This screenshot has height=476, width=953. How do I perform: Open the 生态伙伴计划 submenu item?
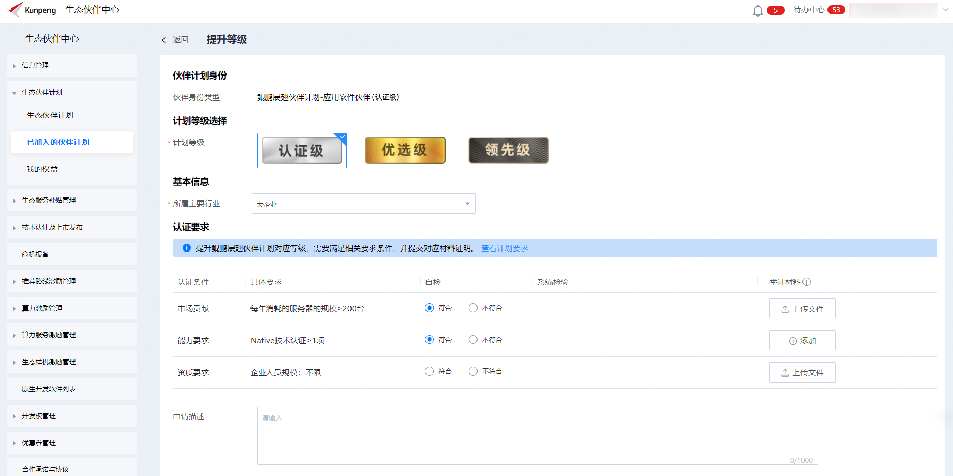pos(72,115)
